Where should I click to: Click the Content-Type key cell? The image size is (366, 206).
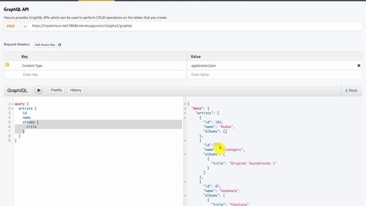pyautogui.click(x=104, y=66)
